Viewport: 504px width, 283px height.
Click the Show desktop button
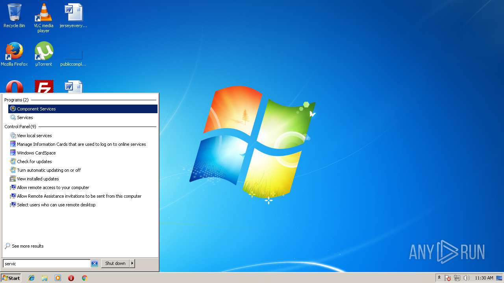[x=499, y=278]
